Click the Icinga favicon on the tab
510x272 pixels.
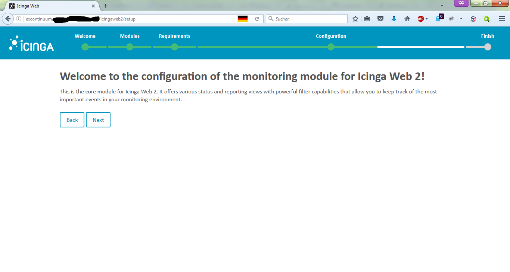[x=12, y=6]
